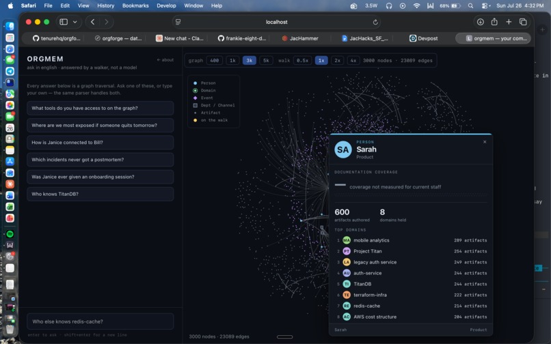Viewport: 551px width, 344px height.
Task: Ask if Janice got an onboarding session
Action: 100,177
